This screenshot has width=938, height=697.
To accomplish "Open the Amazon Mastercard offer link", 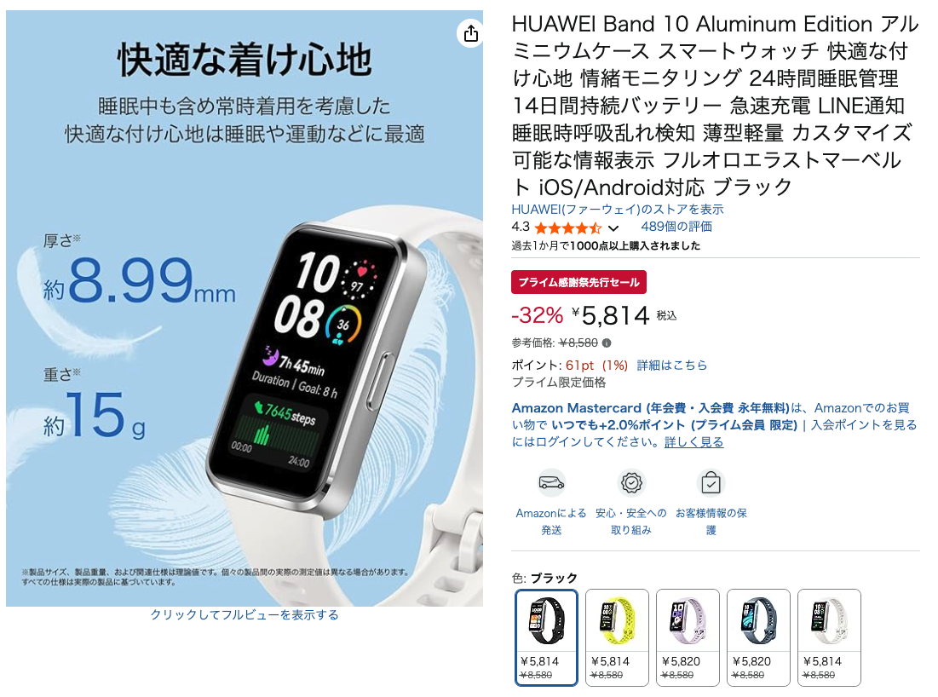I will click(650, 408).
